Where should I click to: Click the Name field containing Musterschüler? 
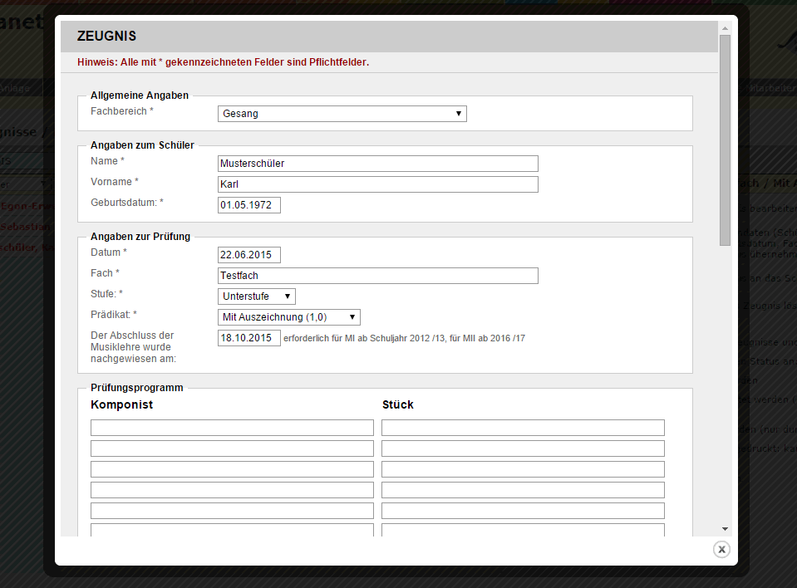click(377, 164)
